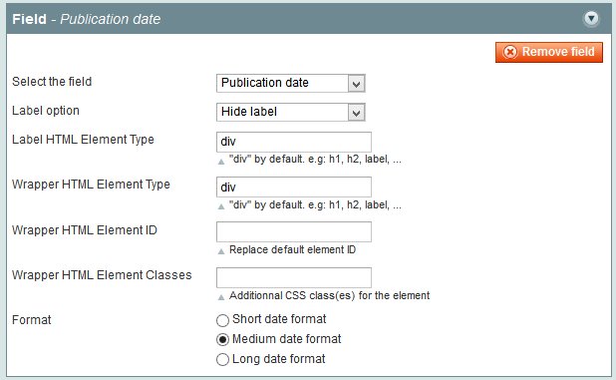The height and width of the screenshot is (380, 616).
Task: Click the hint triangle under Label HTML Element Type
Action: tap(221, 162)
